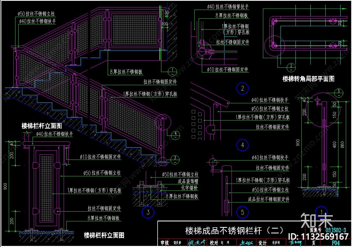
Task: Select the 100 dimension text
Action: tap(165, 24)
